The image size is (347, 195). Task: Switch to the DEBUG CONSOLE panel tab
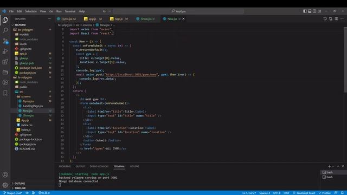click(99, 166)
